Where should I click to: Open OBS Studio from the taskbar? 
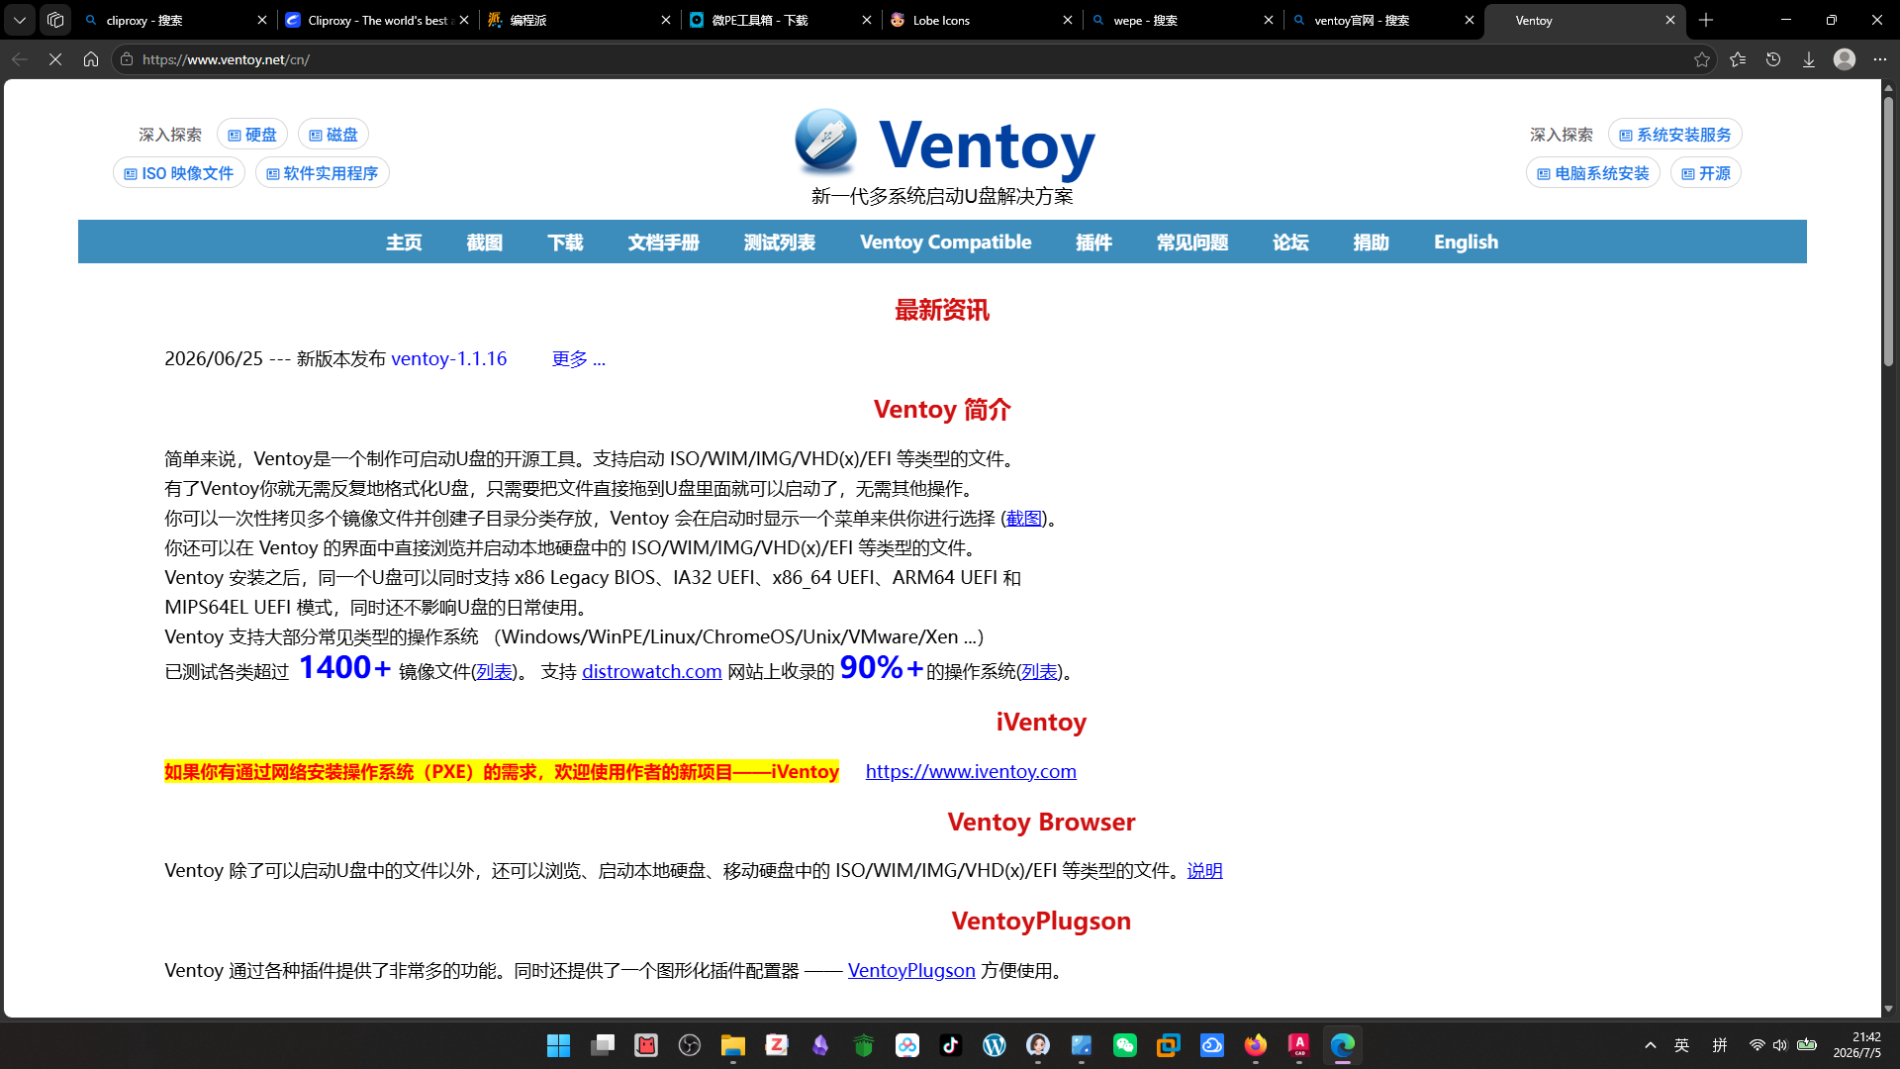coord(690,1045)
